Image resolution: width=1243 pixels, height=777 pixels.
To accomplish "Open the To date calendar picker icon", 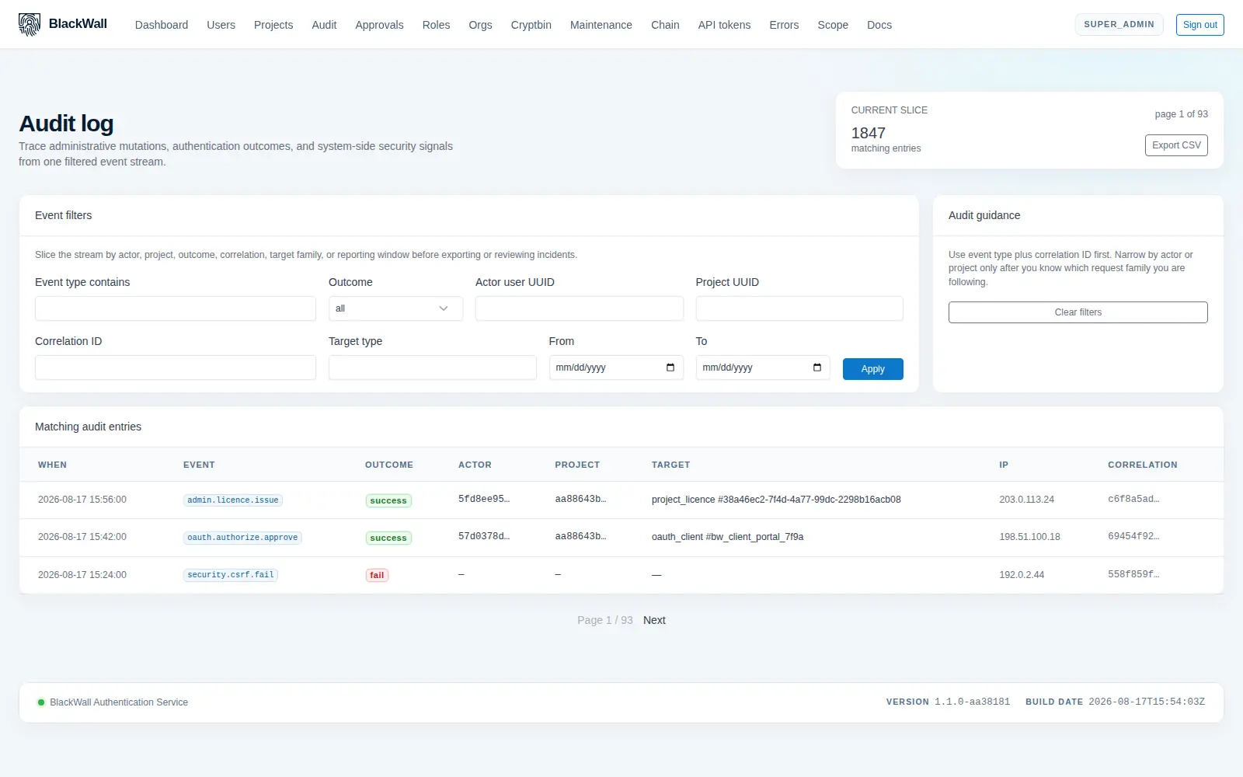I will click(x=817, y=368).
